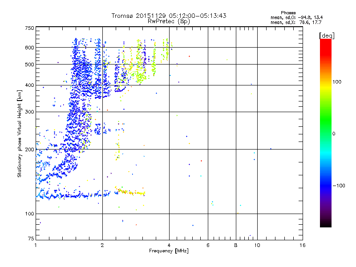Click the '6' x-axis tick label
Viewport: 356px width, 267px height.
coord(208,245)
